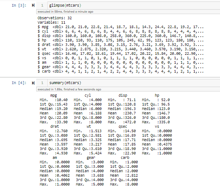
Task: Select the In [4] cell prompt
Action: tap(19, 83)
